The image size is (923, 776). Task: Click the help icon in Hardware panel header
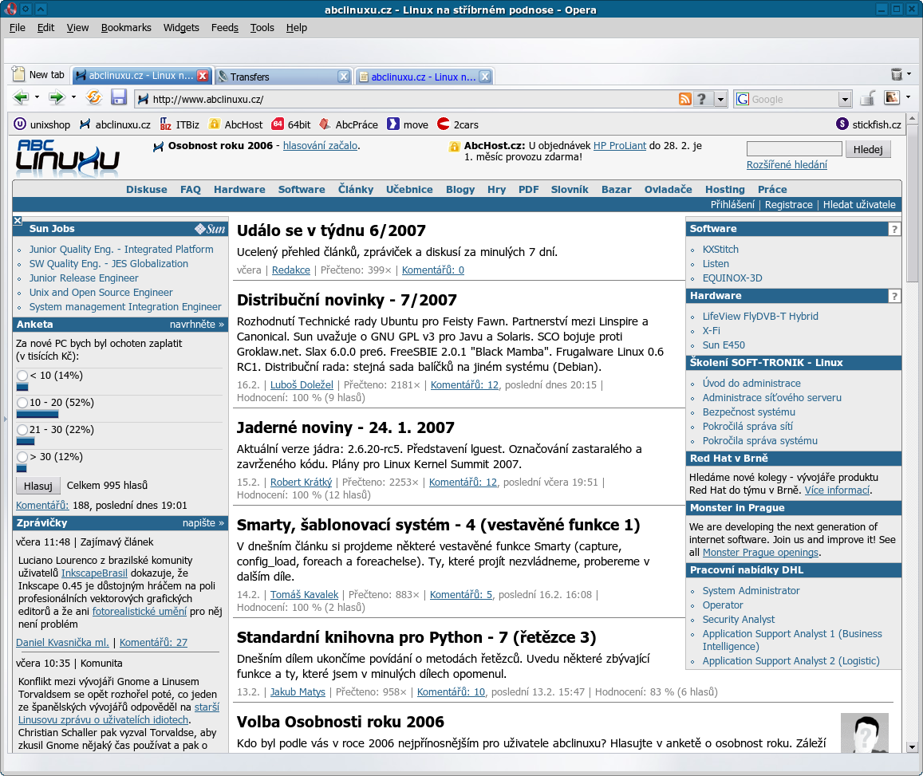click(894, 297)
